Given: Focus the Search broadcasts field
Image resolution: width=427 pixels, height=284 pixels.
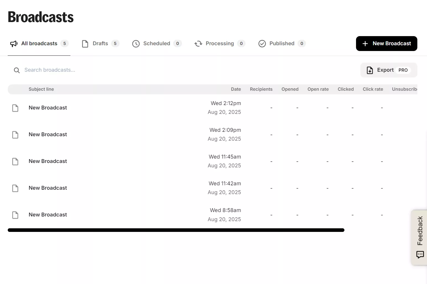Looking at the screenshot, I should click(110, 70).
